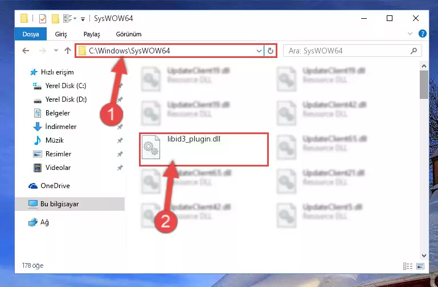Select Ağ in the navigation pane
The width and height of the screenshot is (438, 287).
pos(44,222)
